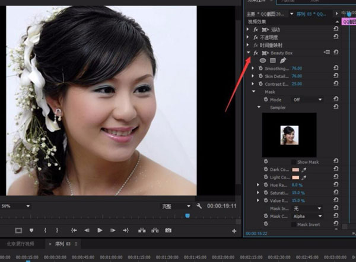Click the Smoothing value 76.00
The width and height of the screenshot is (356, 262).
click(297, 69)
